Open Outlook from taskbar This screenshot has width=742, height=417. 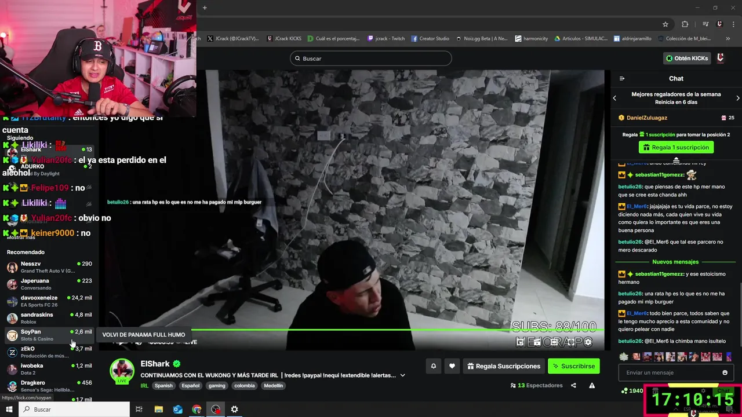pyautogui.click(x=178, y=409)
